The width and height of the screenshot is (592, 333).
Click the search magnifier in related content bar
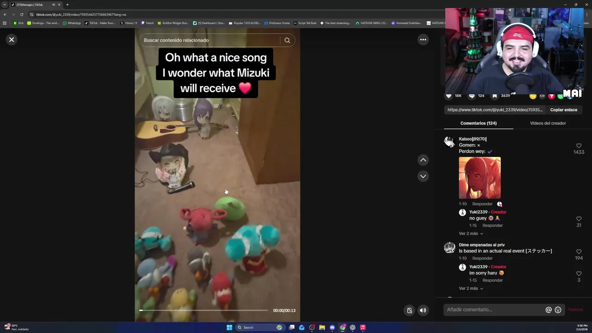pos(287,40)
